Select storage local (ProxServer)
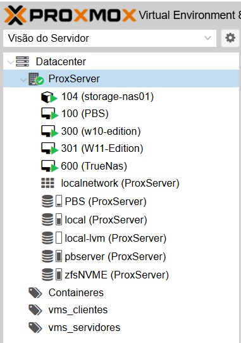 click(106, 220)
